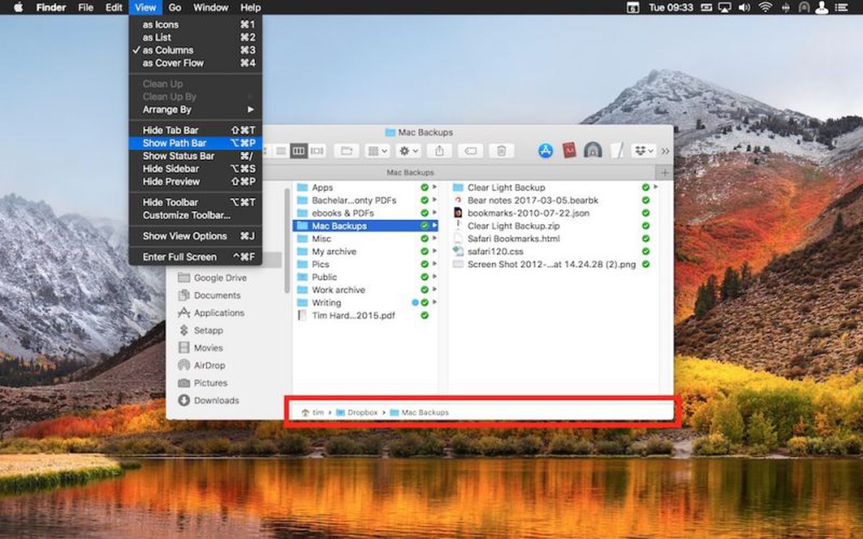This screenshot has width=863, height=539.
Task: Click the App Store icon in Finder toolbar
Action: pyautogui.click(x=545, y=151)
